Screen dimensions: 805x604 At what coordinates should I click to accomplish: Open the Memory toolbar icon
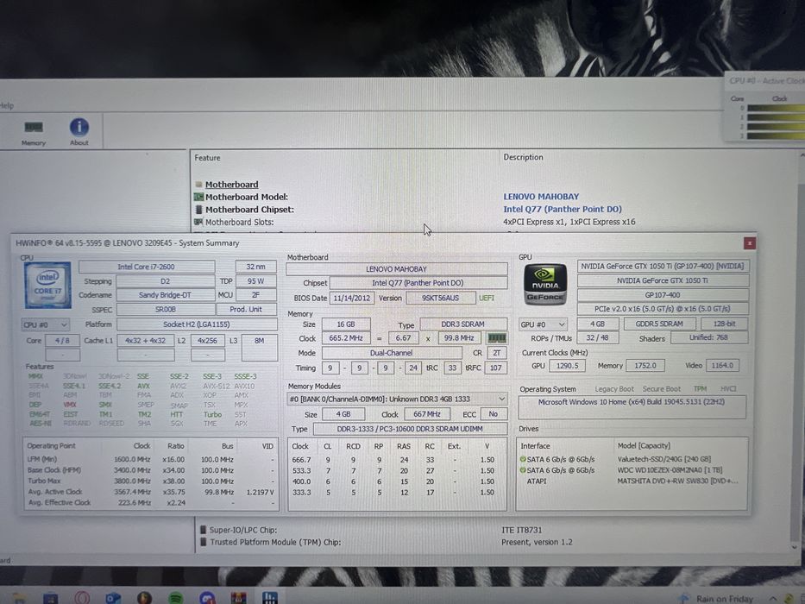34,132
